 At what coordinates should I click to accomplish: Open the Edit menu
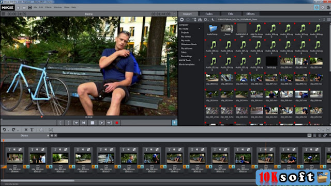pos(41,7)
